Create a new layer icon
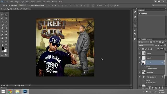Screen dimensions: 167x94 tap(159, 88)
